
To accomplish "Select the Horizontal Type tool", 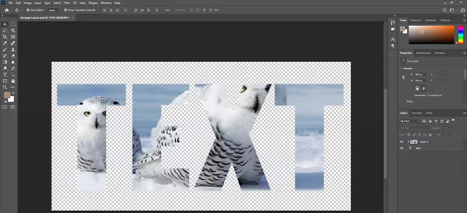I will click(5, 75).
